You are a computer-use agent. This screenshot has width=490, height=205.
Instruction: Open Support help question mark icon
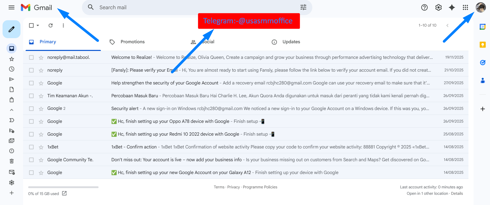(x=424, y=7)
